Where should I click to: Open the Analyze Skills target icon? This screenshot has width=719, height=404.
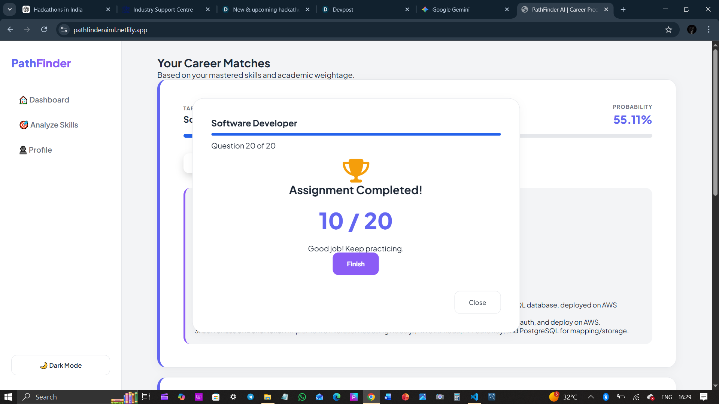point(24,125)
